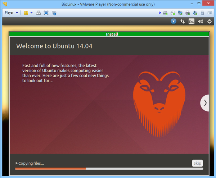Pause the virtual machine
Viewport: 216px width, 178px height.
[26, 13]
